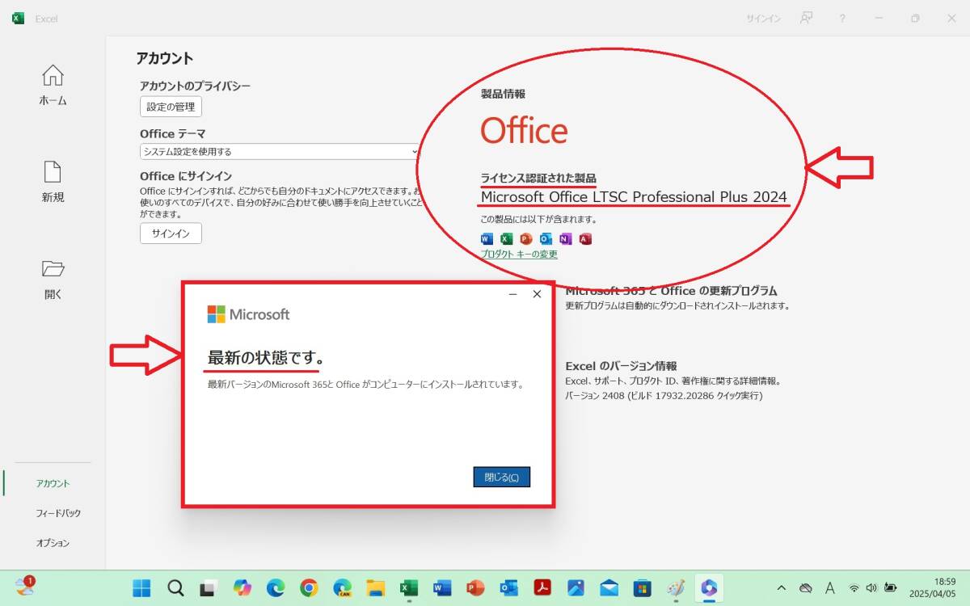This screenshot has height=606, width=970.
Task: Open Mail app from the taskbar
Action: click(x=609, y=587)
